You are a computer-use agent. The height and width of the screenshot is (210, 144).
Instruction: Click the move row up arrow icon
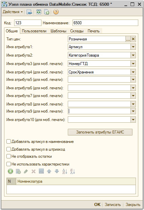[49, 171]
